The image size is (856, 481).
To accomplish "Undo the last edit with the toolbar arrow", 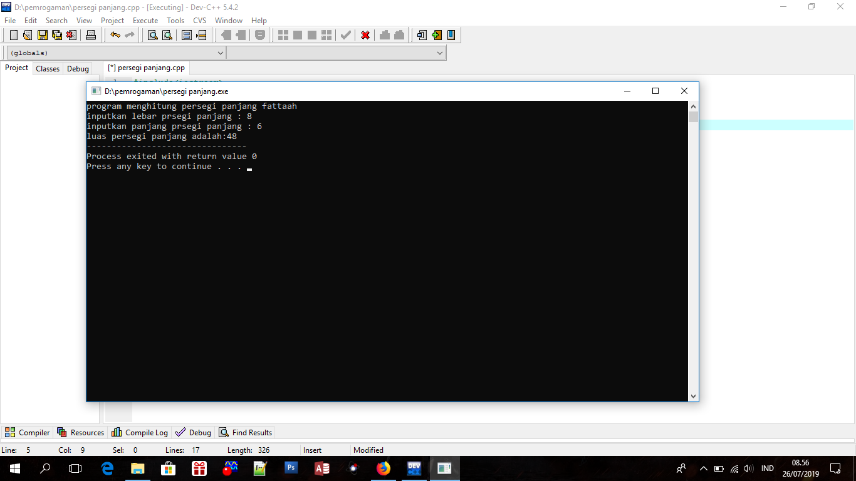I will (x=115, y=35).
